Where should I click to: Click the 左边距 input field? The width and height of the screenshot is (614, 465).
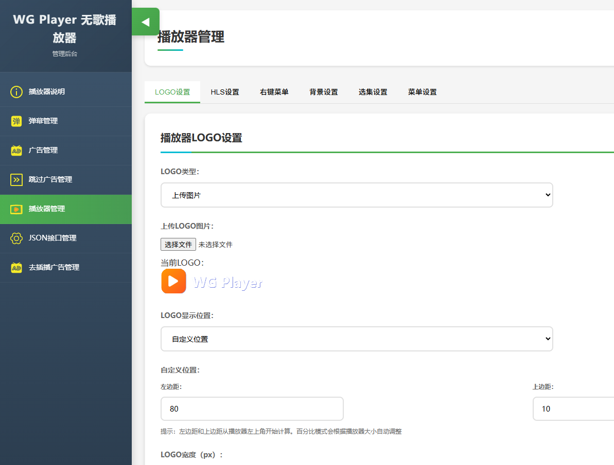(252, 409)
